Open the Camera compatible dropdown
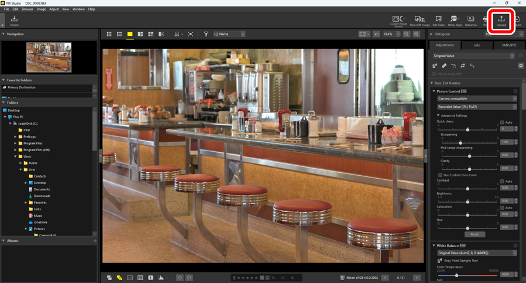 pyautogui.click(x=476, y=98)
